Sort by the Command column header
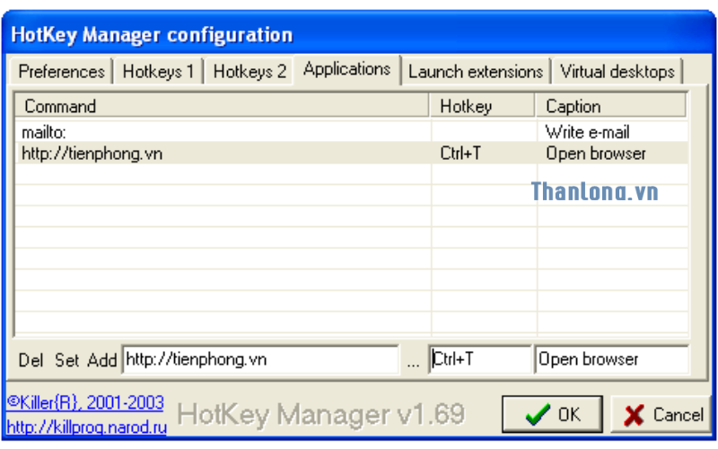Image resolution: width=718 pixels, height=449 pixels. point(221,106)
